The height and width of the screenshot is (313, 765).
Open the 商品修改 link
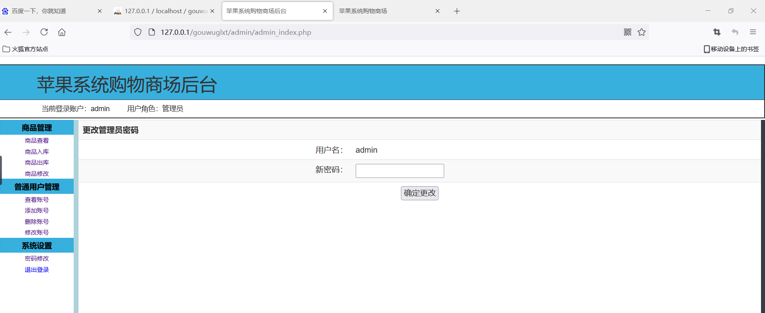click(37, 174)
